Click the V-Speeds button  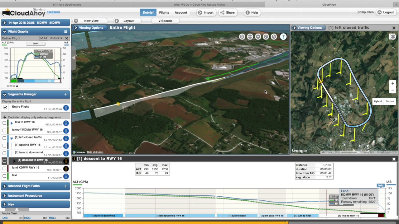(x=165, y=21)
